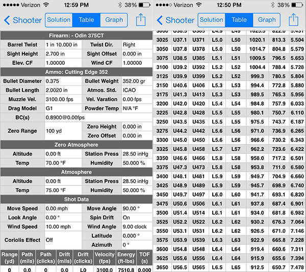Tap the 12:50 PM clock
The image size is (306, 272).
coord(229,5)
